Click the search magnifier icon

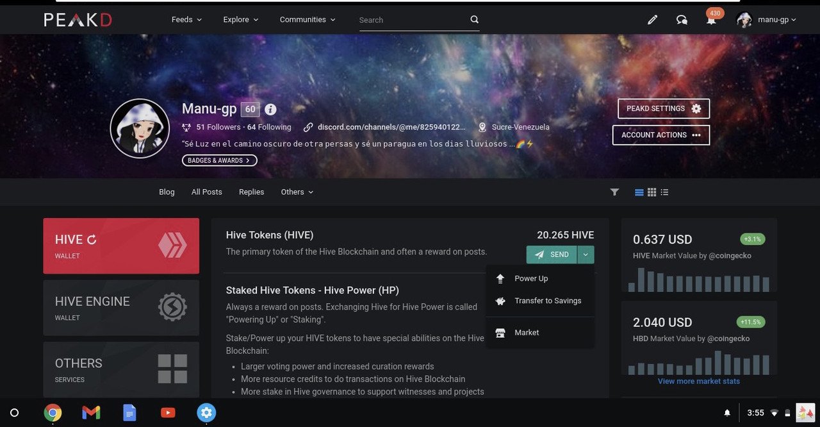tap(475, 19)
